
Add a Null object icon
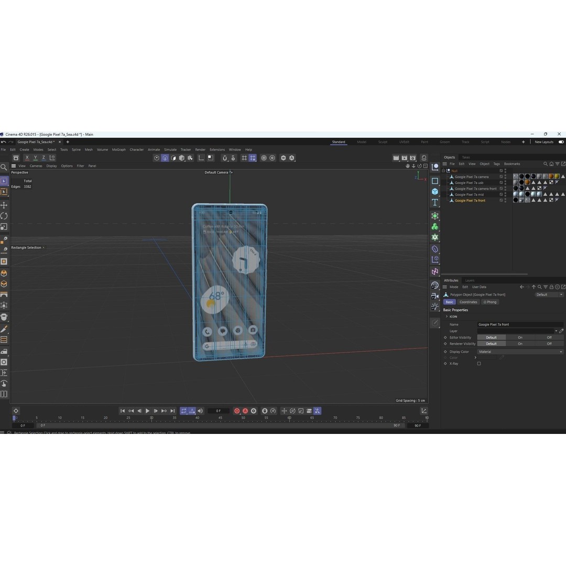[x=435, y=167]
